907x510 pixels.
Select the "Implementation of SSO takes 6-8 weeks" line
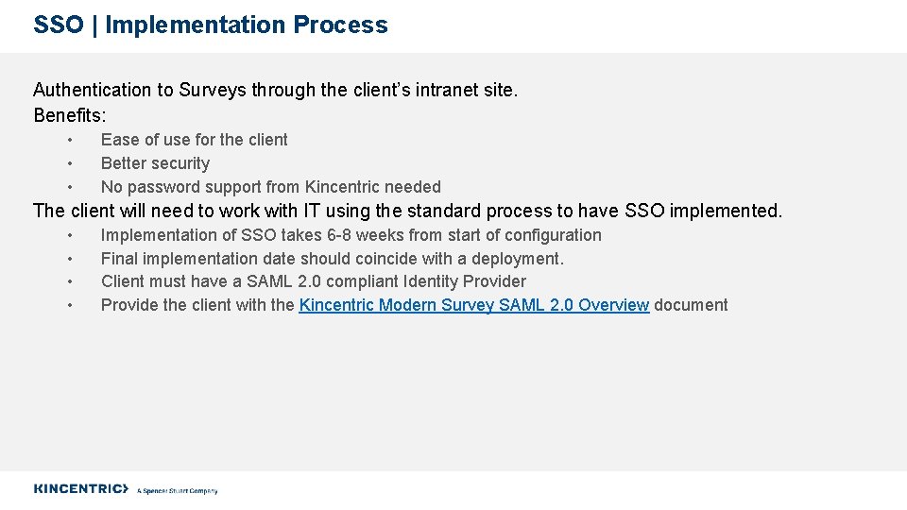click(x=351, y=235)
